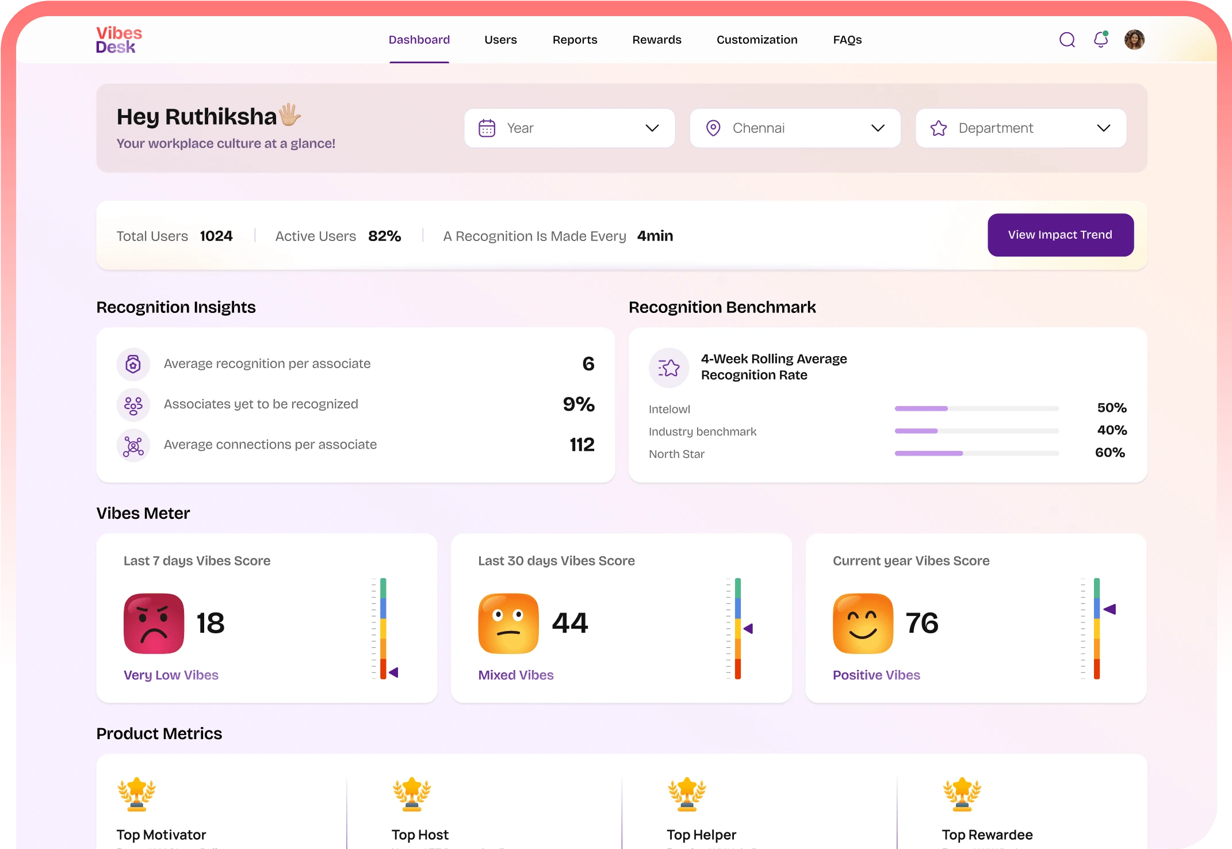
Task: Open the search icon in header
Action: pos(1067,40)
